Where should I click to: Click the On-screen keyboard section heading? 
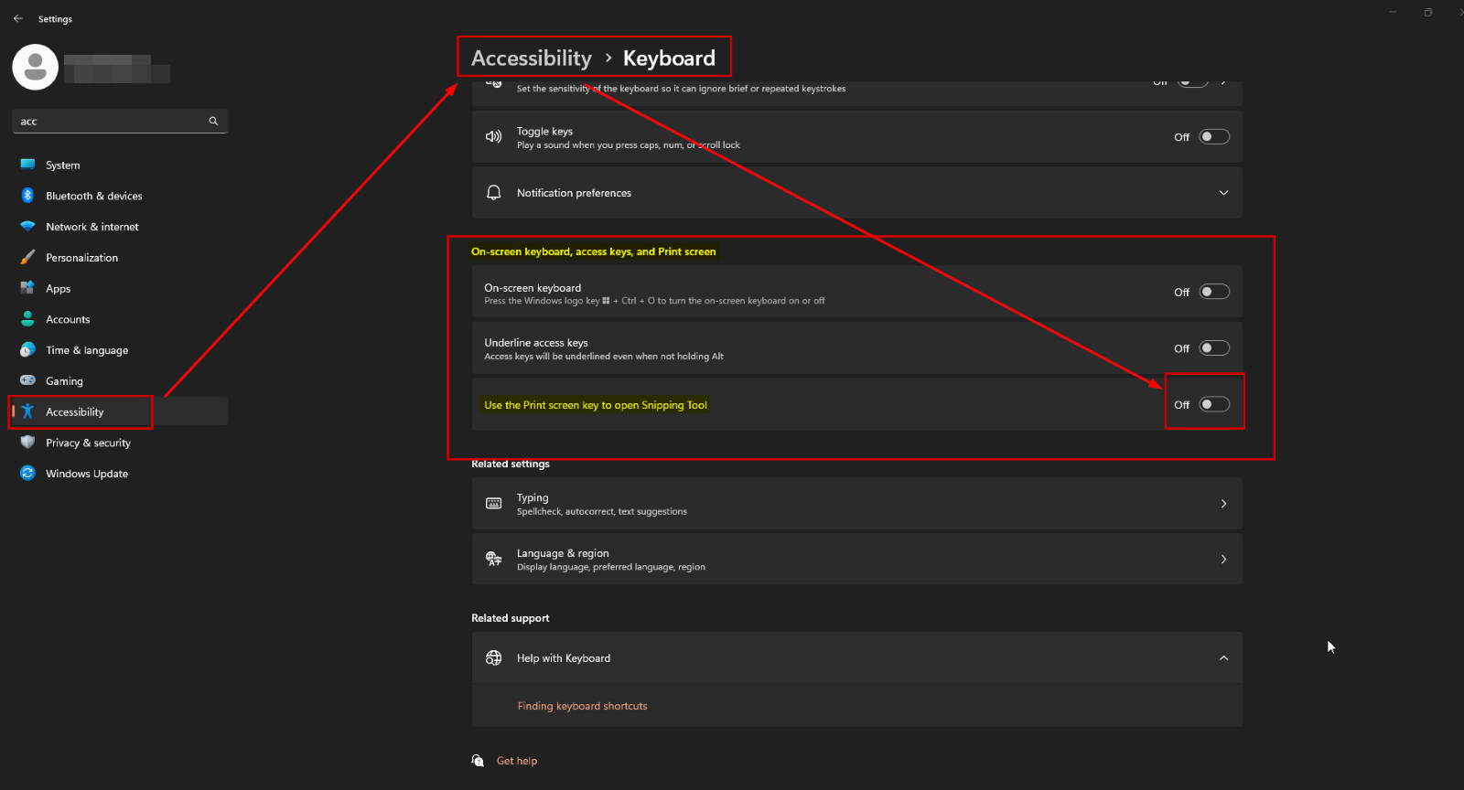(593, 251)
